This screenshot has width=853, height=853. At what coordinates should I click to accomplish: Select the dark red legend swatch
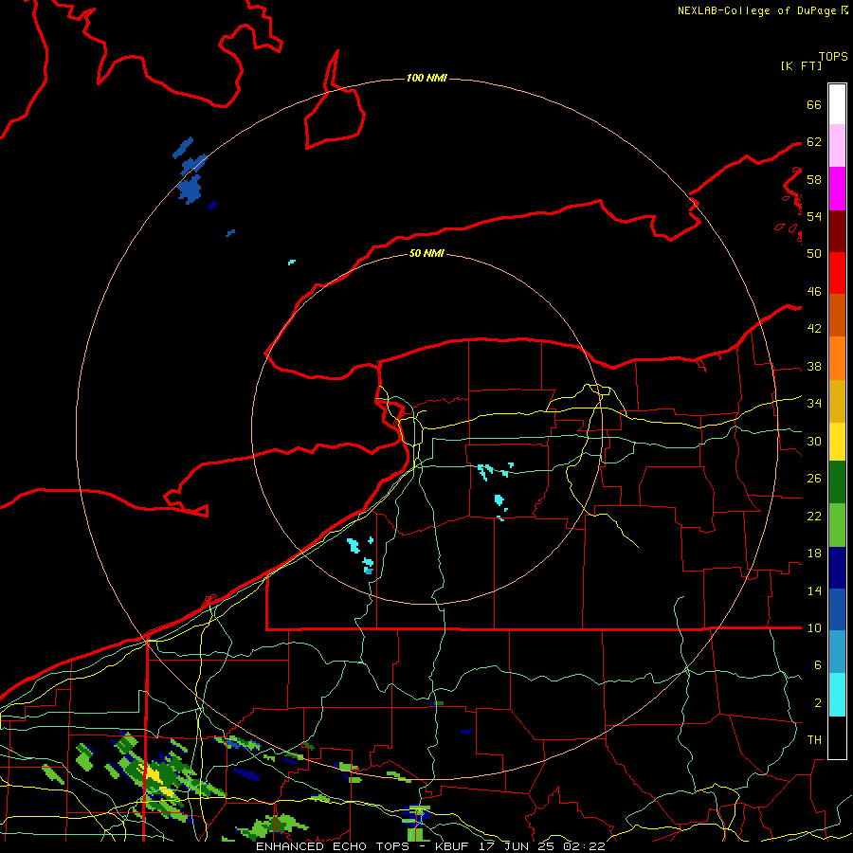(837, 230)
